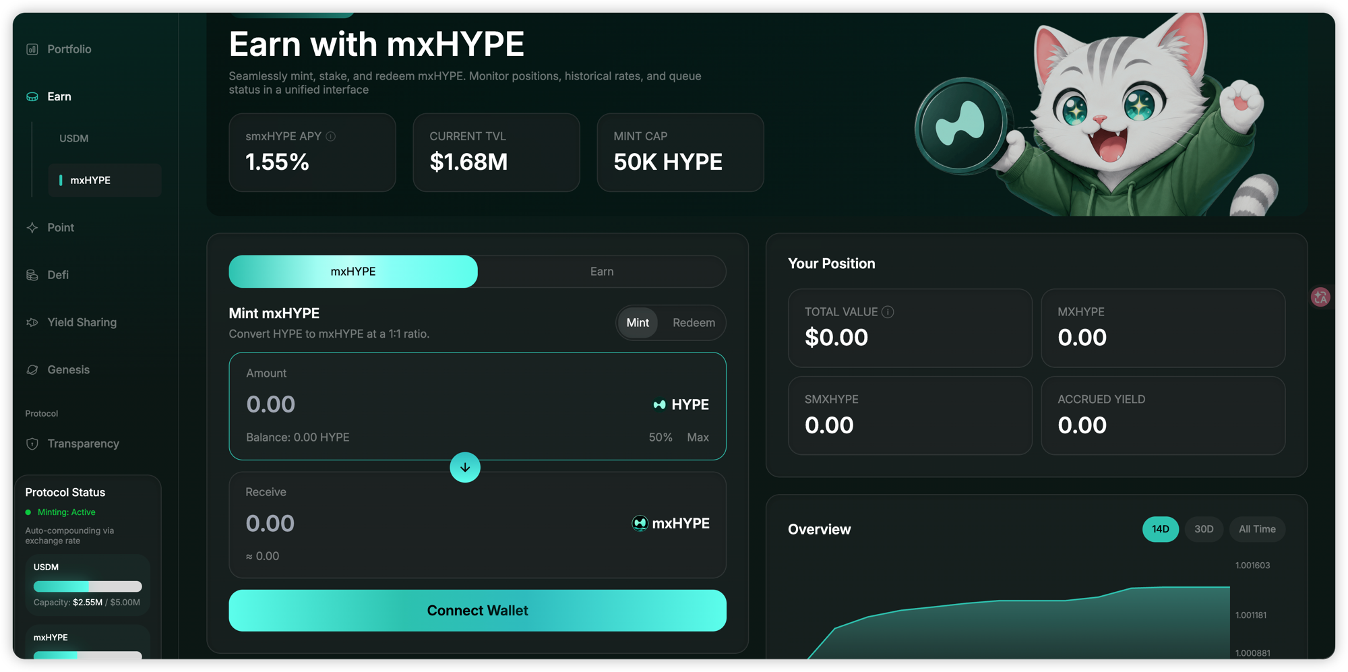Click the Point sparkle icon in sidebar
1348x672 pixels.
pos(32,228)
